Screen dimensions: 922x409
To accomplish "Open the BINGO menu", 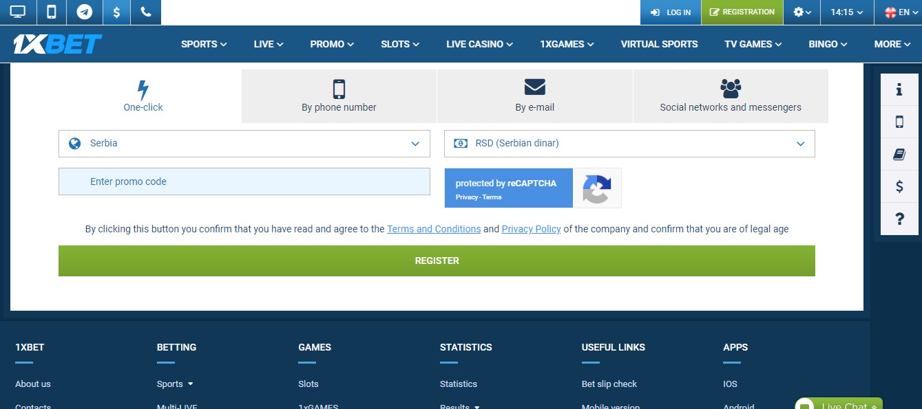I will tap(828, 44).
